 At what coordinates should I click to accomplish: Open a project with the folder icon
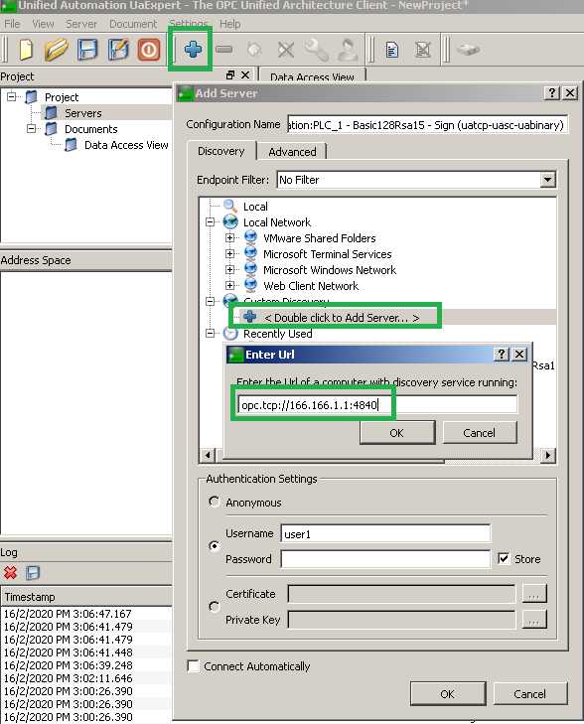pos(56,50)
